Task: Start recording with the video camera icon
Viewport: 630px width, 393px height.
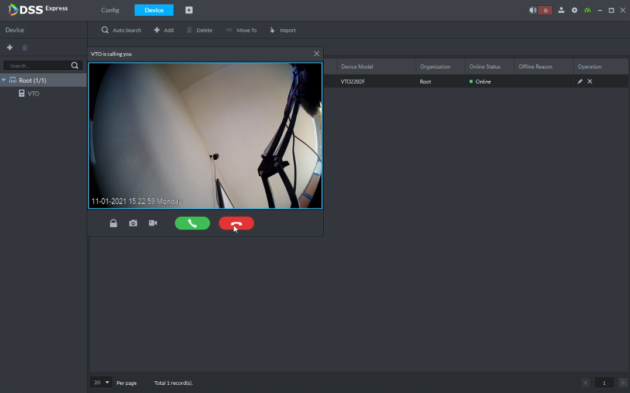Action: pos(153,223)
